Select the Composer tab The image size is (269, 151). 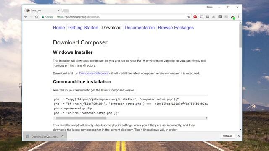coord(43,10)
